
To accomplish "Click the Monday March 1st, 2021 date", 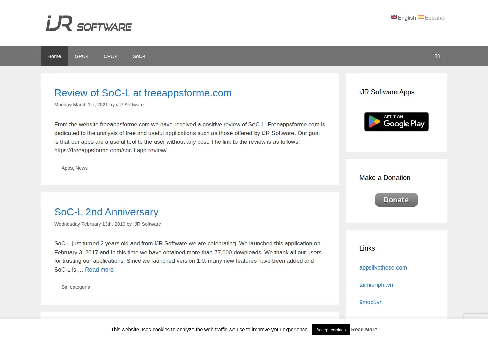I will pos(81,105).
